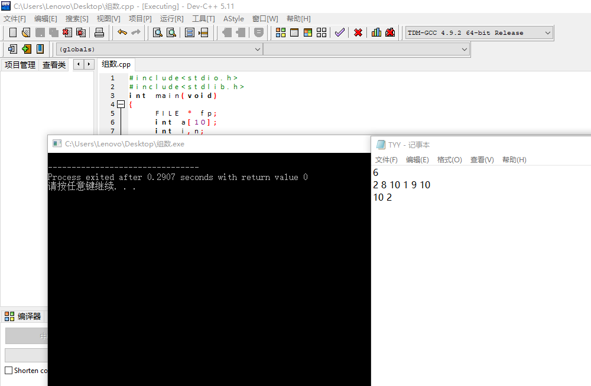Switch to the 编译器 bottom panel tab
This screenshot has height=386, width=591.
coord(23,316)
